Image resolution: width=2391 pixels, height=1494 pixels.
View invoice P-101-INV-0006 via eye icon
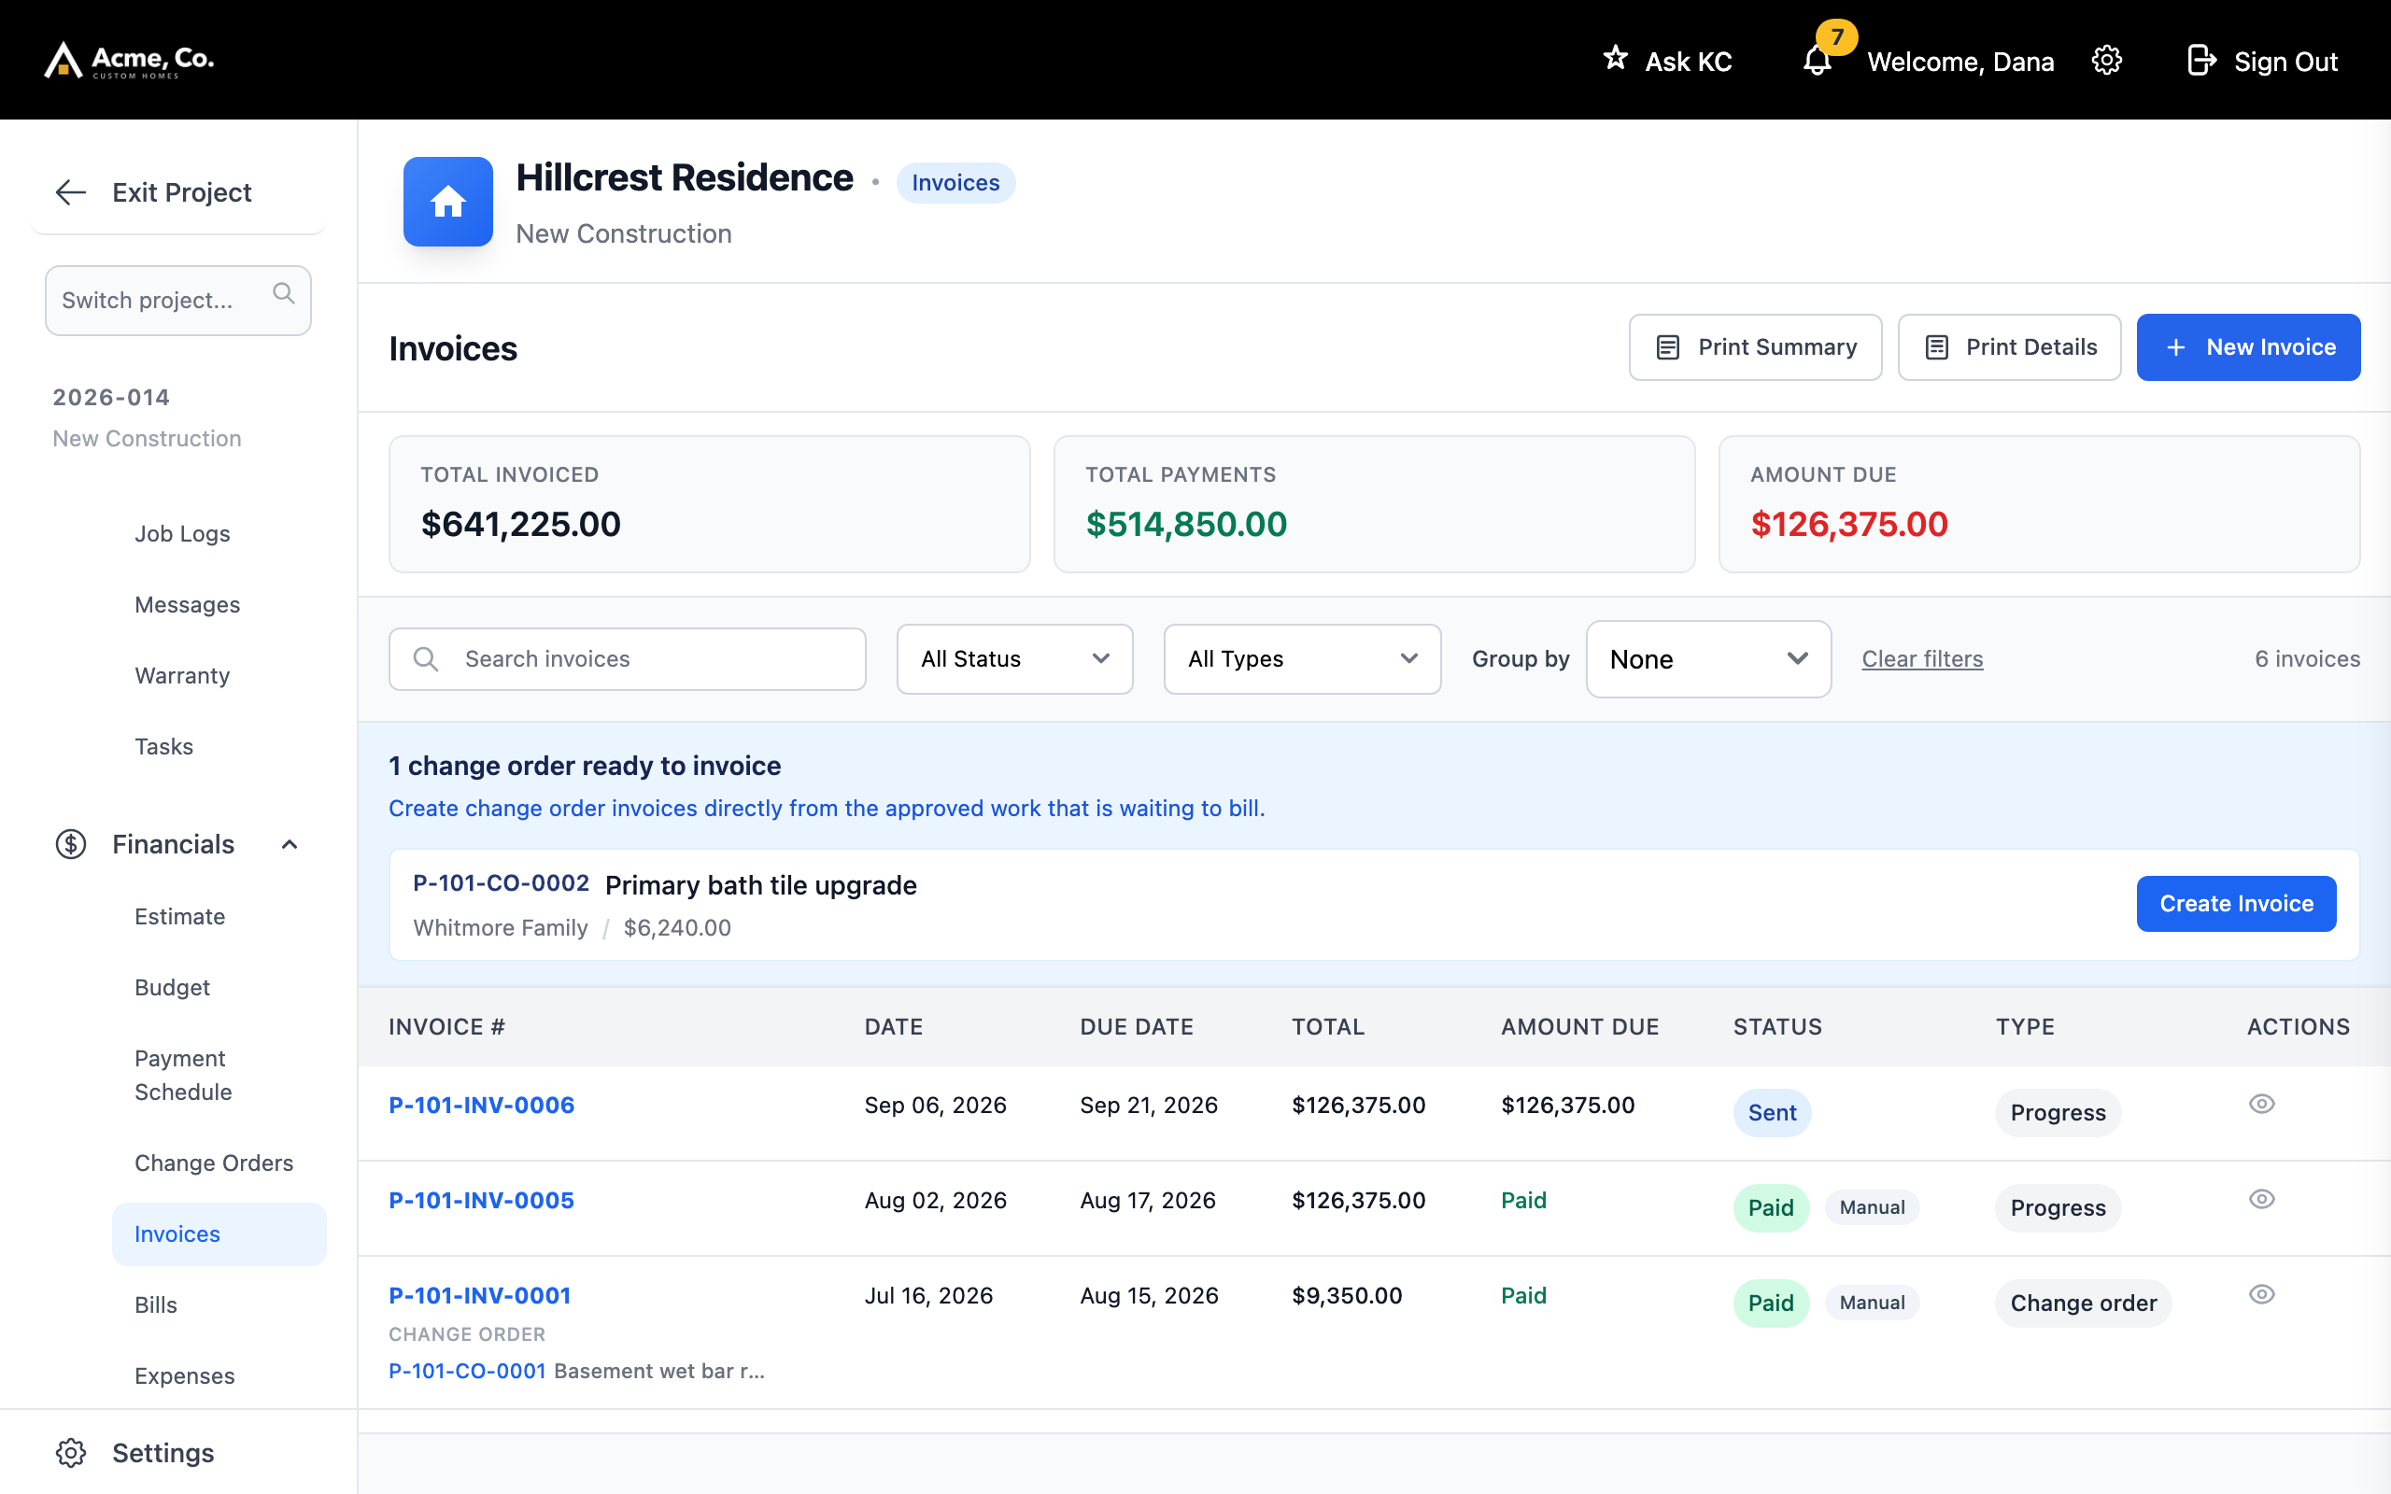point(2261,1104)
